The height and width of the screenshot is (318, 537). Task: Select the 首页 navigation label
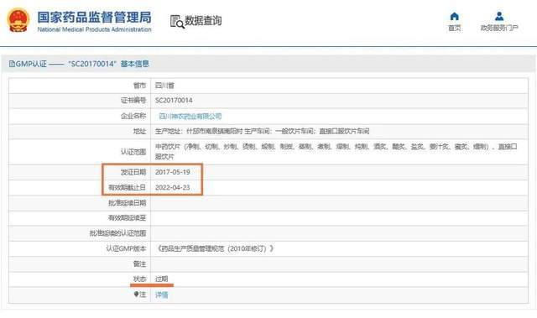click(x=455, y=28)
